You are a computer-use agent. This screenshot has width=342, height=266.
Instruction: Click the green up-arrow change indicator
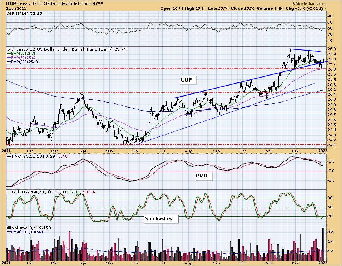coord(325,9)
